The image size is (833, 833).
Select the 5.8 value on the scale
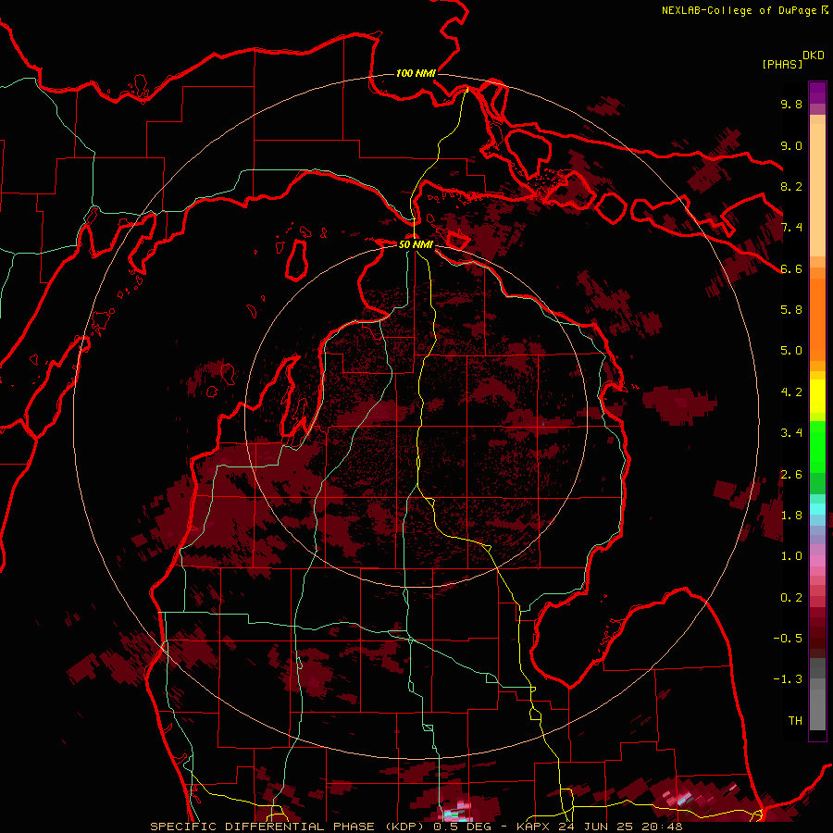pyautogui.click(x=791, y=310)
